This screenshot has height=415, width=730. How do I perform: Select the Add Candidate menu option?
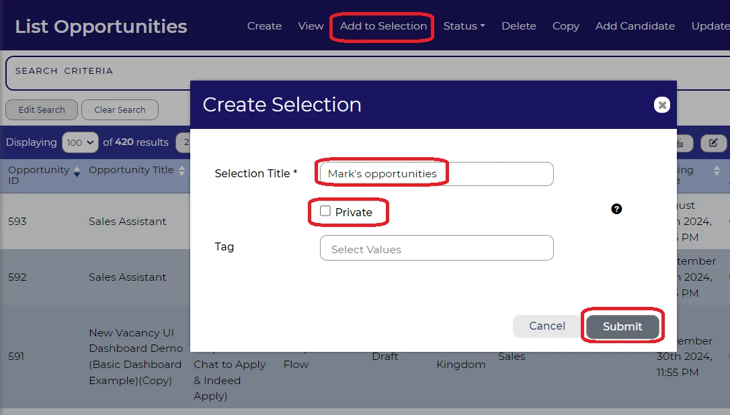[x=635, y=26]
